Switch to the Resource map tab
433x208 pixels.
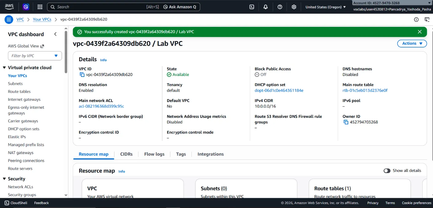(x=94, y=154)
